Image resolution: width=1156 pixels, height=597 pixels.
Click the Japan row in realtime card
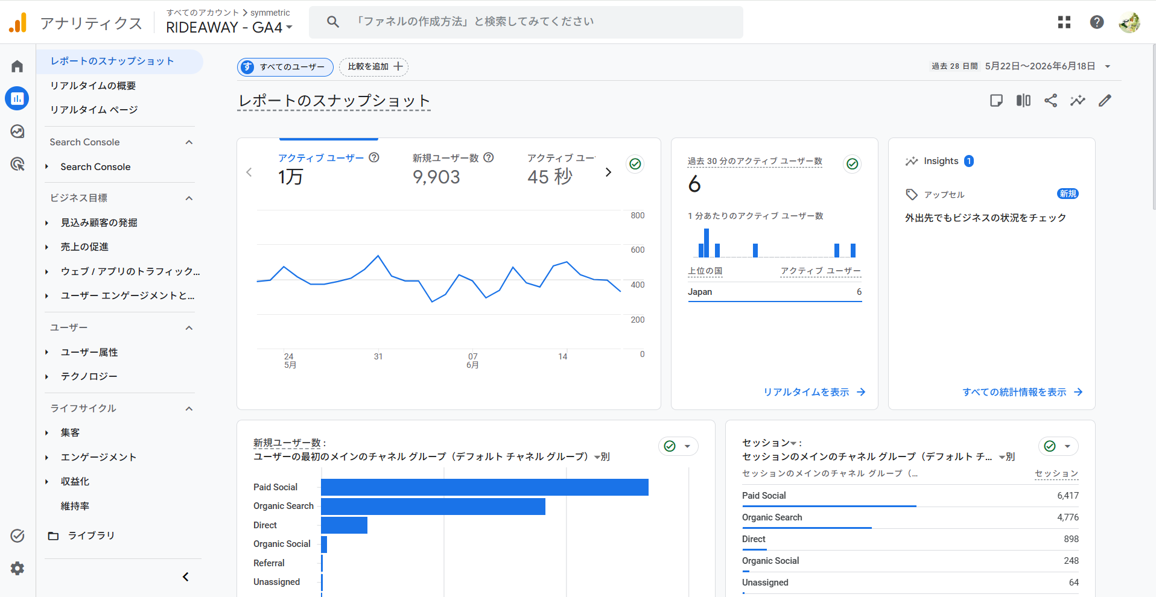(775, 292)
